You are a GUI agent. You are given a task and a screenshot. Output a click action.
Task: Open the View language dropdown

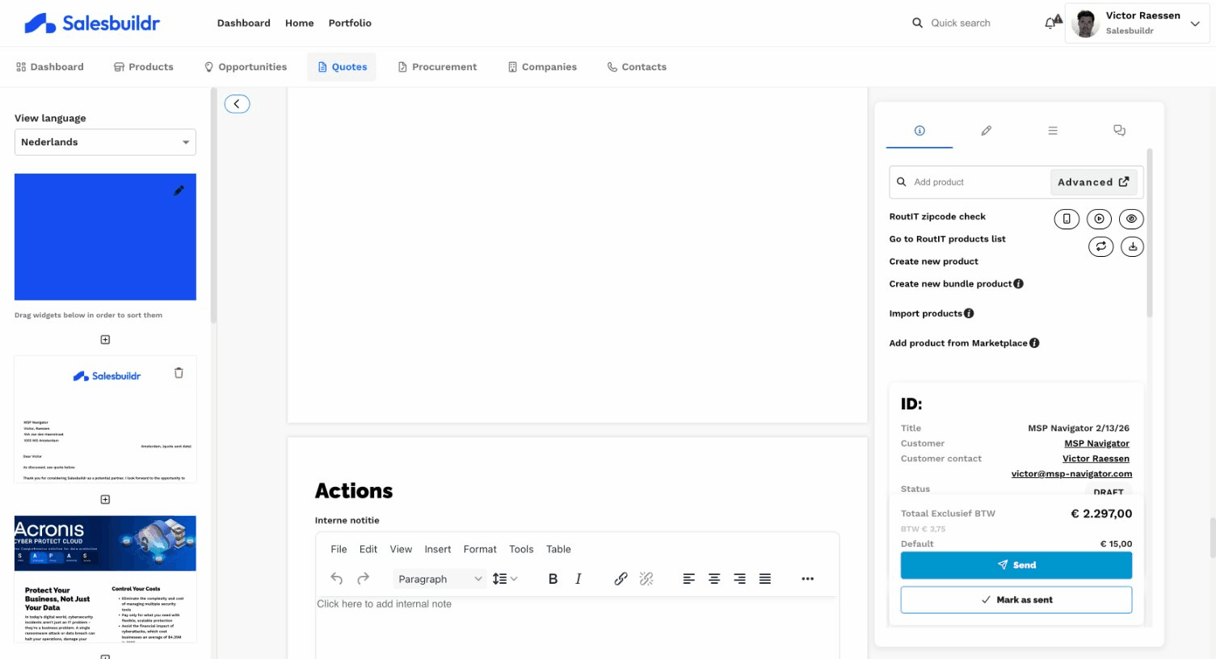point(105,142)
